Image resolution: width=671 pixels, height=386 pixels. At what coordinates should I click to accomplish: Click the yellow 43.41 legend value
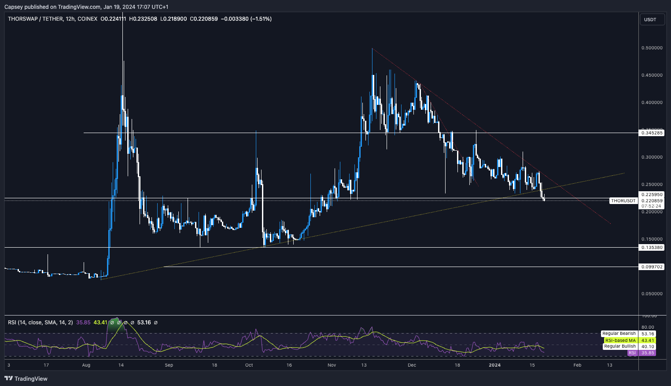[100, 323]
